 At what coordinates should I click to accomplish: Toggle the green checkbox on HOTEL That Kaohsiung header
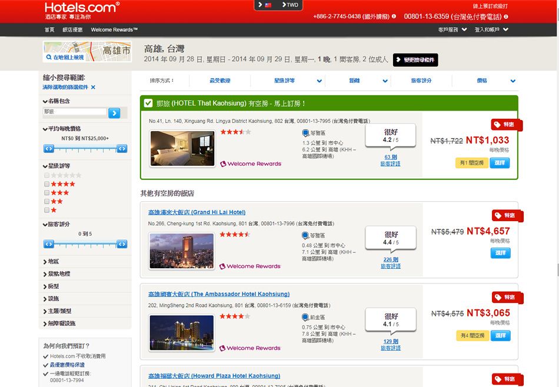[148, 104]
